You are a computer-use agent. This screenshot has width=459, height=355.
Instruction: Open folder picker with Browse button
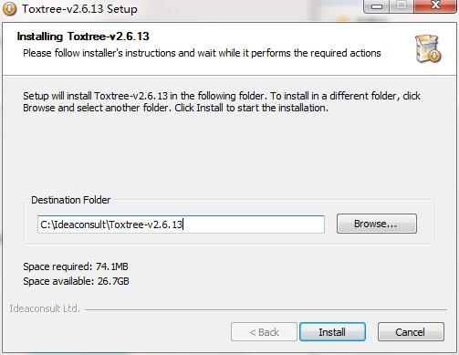click(x=377, y=224)
